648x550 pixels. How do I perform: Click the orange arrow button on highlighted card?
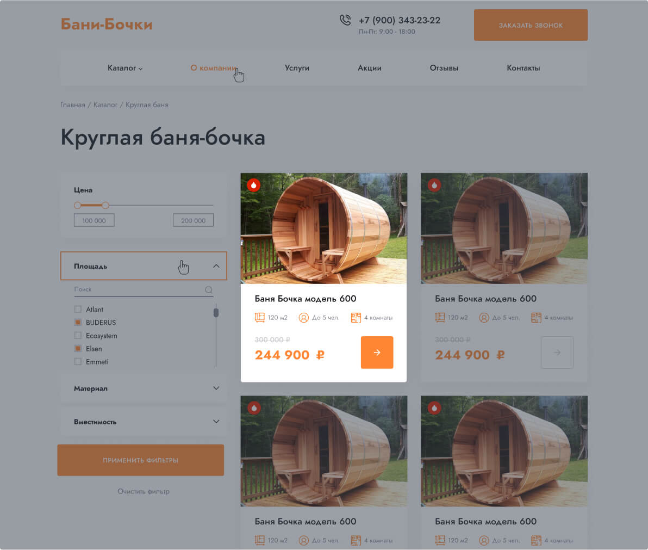coord(377,353)
